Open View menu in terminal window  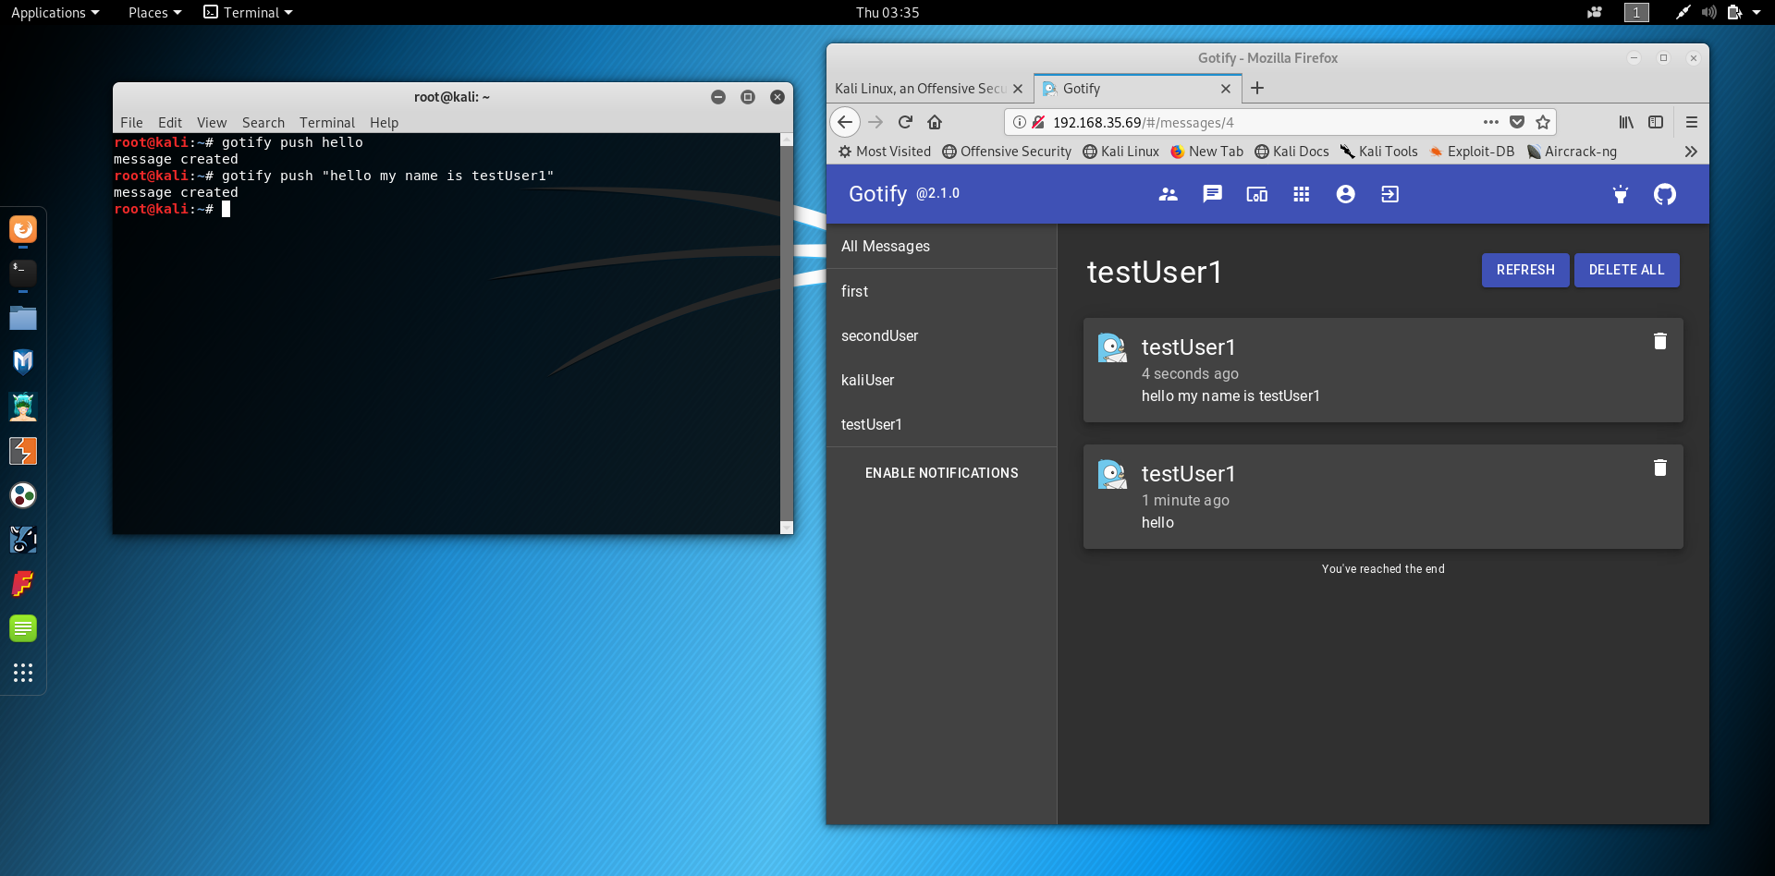click(212, 122)
